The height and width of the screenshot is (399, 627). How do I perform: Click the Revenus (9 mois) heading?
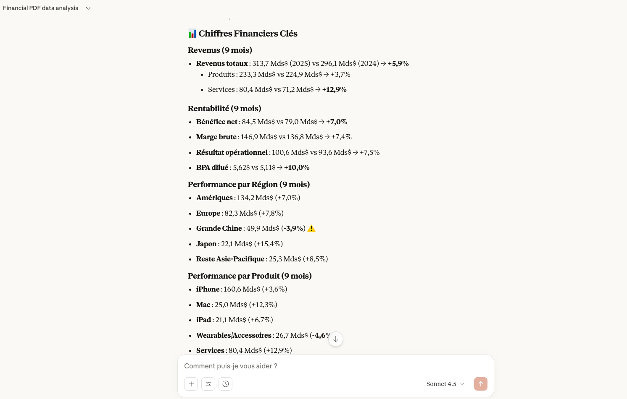coord(220,50)
